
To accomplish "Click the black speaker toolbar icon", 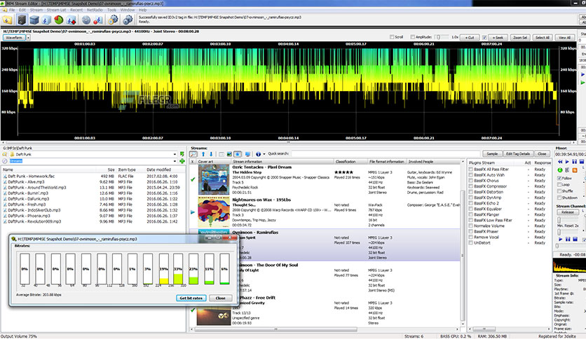I will coord(22,20).
